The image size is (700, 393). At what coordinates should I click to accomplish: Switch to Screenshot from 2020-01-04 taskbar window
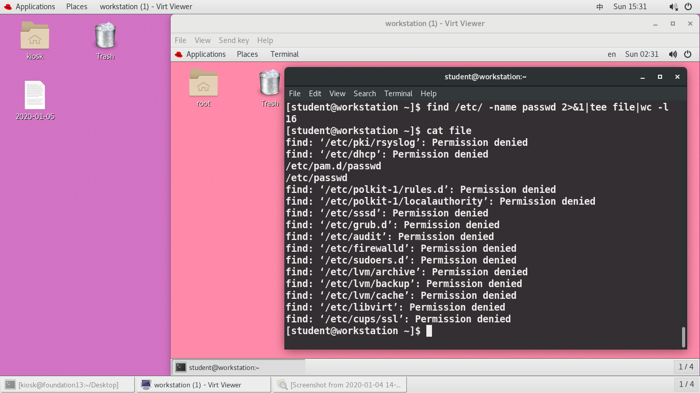pos(340,385)
